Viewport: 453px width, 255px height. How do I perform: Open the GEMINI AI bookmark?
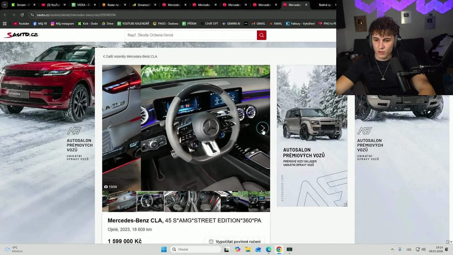(231, 24)
